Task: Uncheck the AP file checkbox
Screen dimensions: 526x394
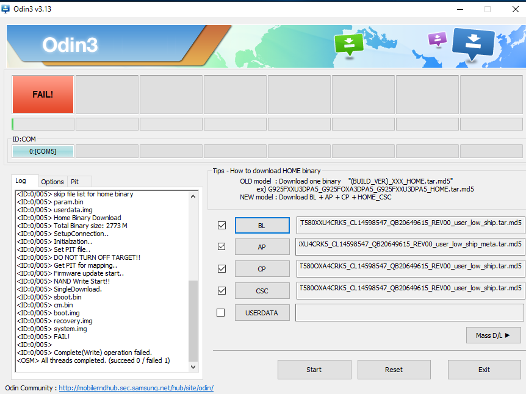Action: (222, 246)
